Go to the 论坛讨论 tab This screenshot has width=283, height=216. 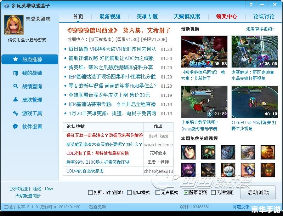264,17
